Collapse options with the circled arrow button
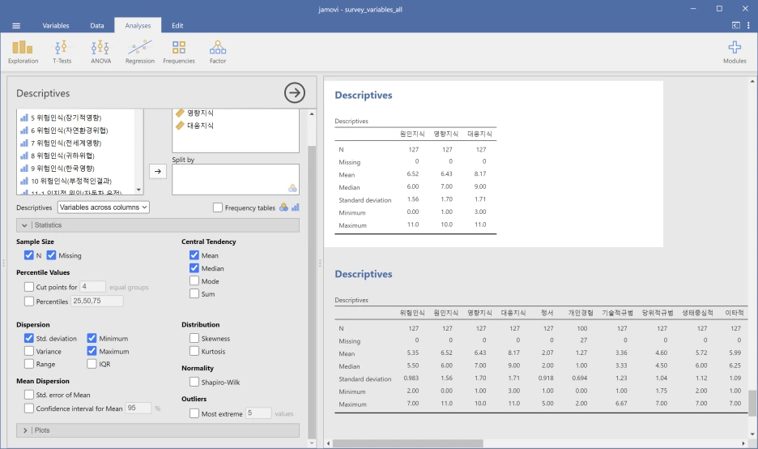The width and height of the screenshot is (758, 449). [x=295, y=92]
